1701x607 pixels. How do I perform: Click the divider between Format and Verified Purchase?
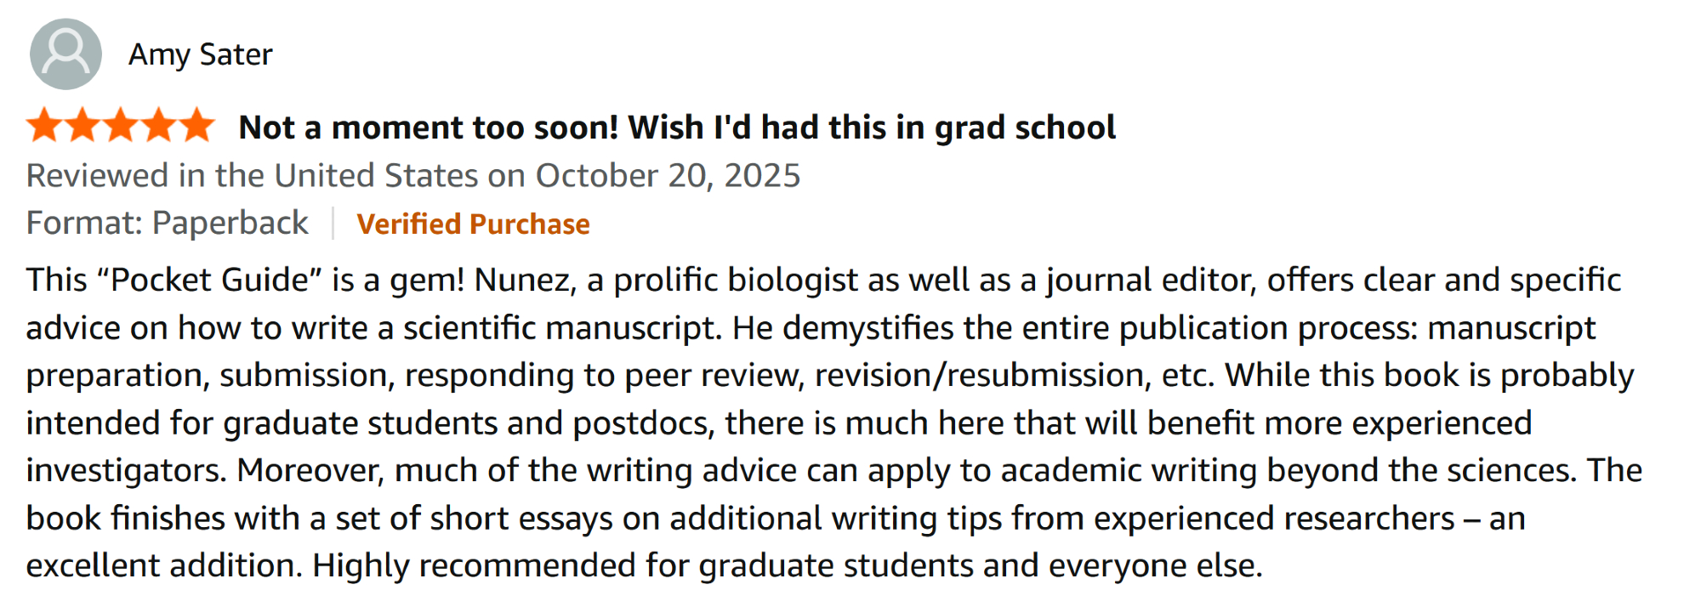click(x=333, y=223)
